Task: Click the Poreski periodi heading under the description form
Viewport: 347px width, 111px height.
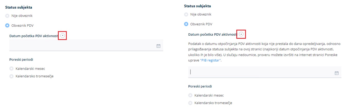Action: click(200, 86)
